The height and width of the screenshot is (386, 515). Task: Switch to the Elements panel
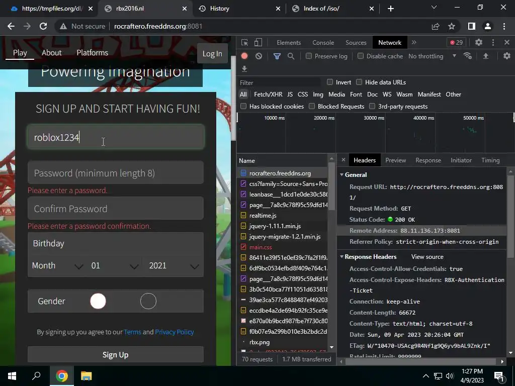(289, 43)
